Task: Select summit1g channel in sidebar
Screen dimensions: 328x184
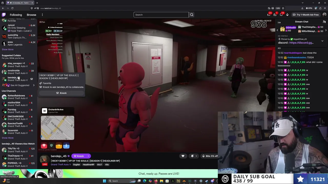Action: coord(18,36)
